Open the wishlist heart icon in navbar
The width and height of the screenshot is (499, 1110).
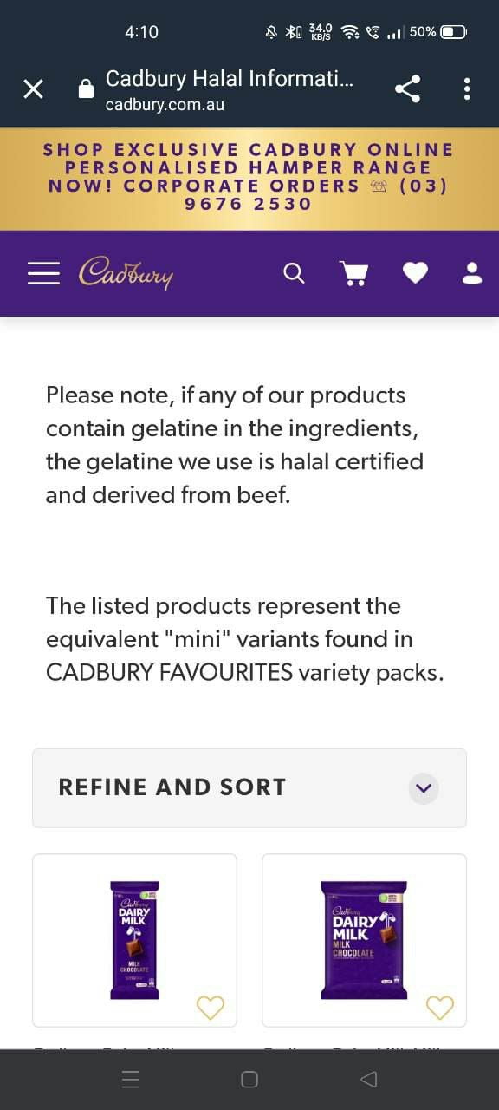tap(415, 272)
